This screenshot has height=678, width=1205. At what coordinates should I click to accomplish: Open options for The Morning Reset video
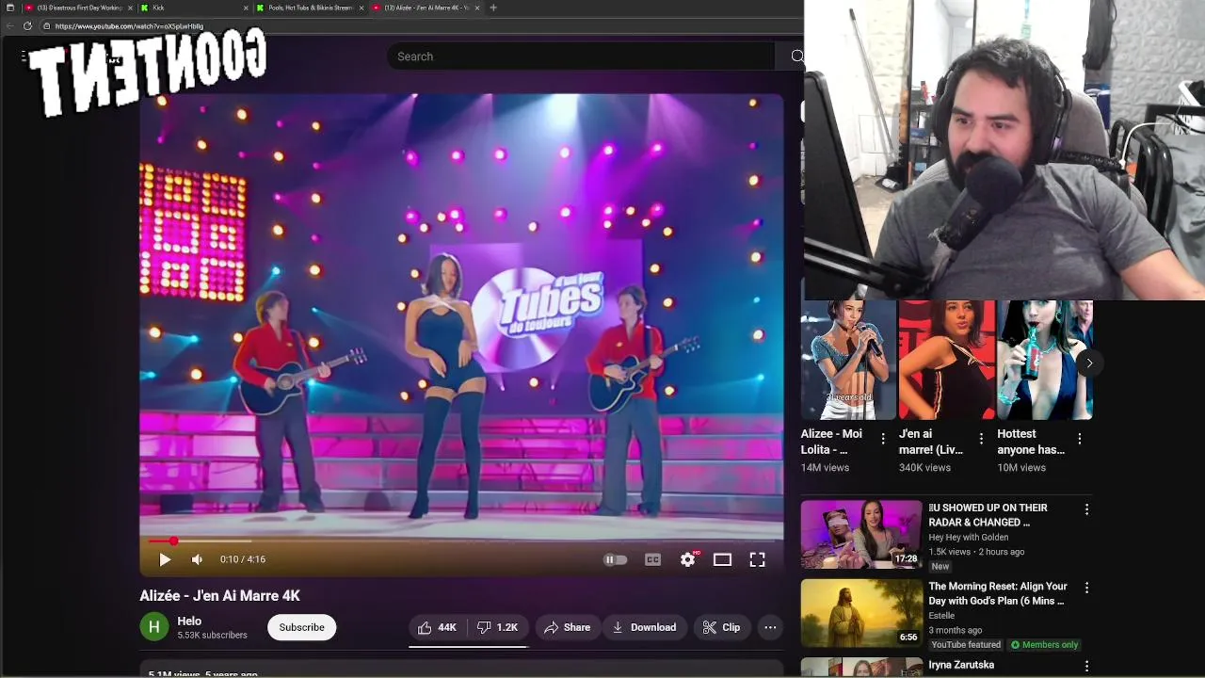pos(1086,588)
